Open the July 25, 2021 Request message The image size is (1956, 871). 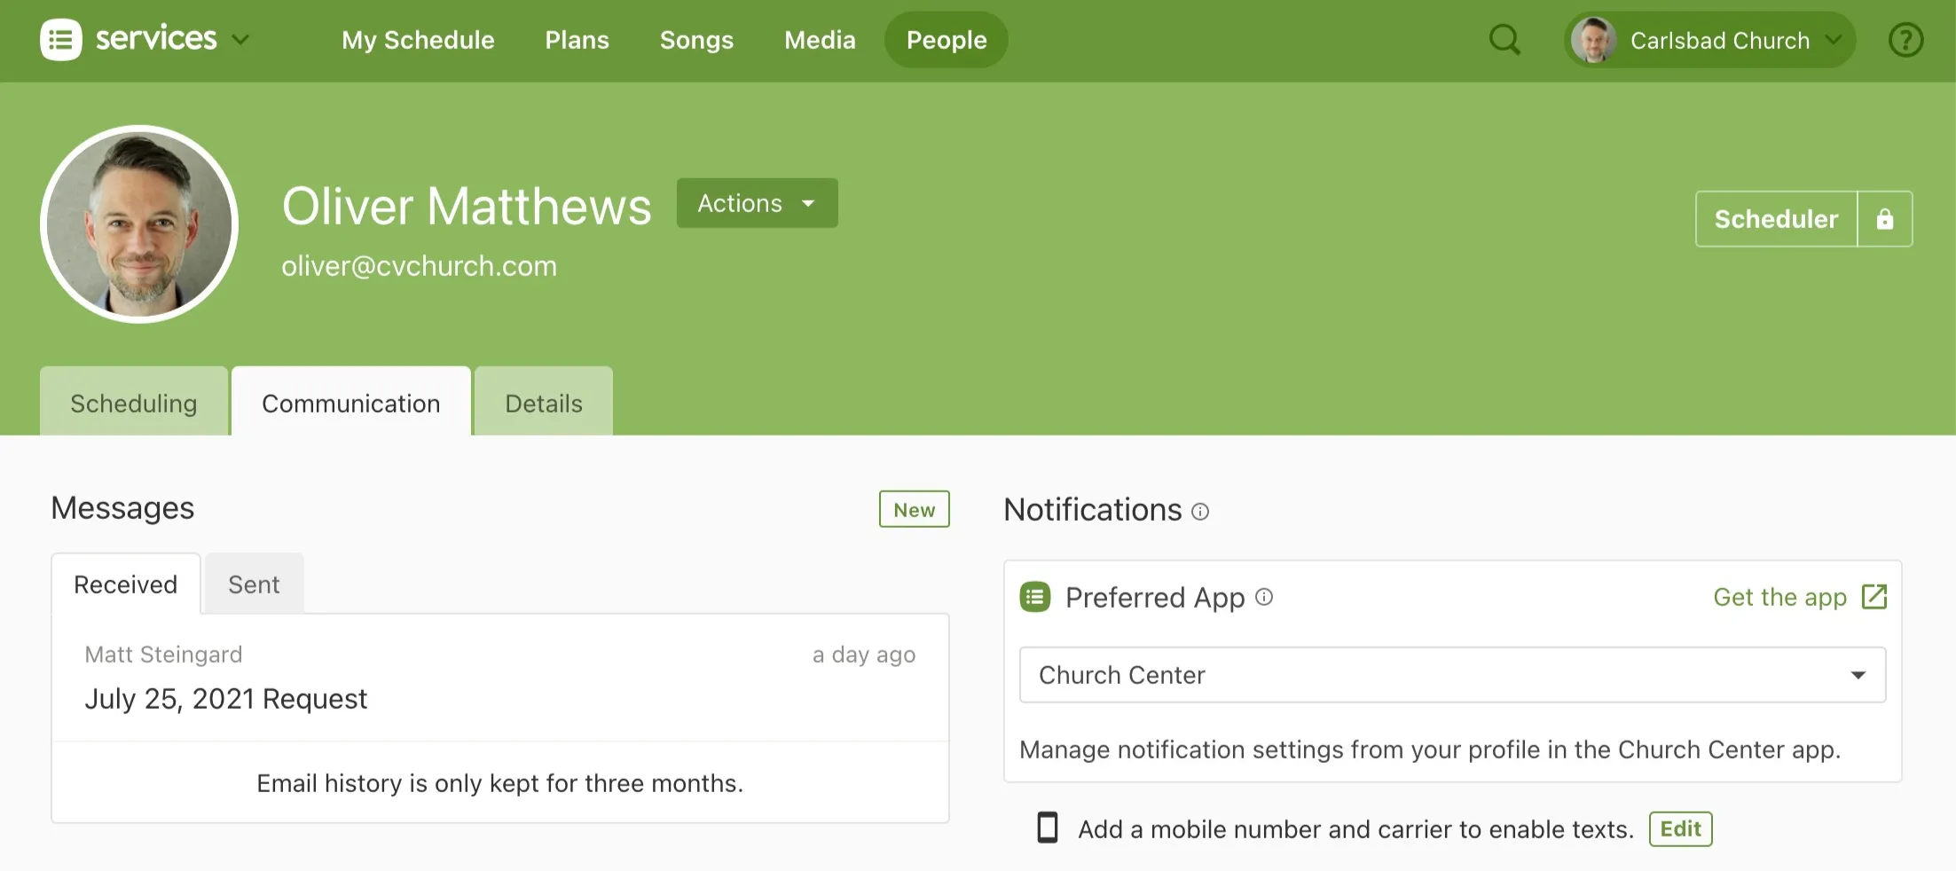pos(226,698)
